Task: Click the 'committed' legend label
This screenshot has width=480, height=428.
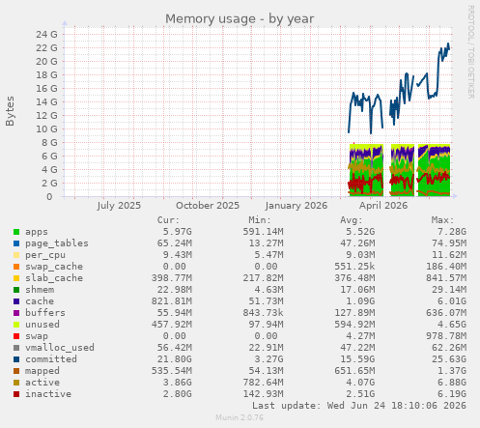Action: click(x=51, y=359)
